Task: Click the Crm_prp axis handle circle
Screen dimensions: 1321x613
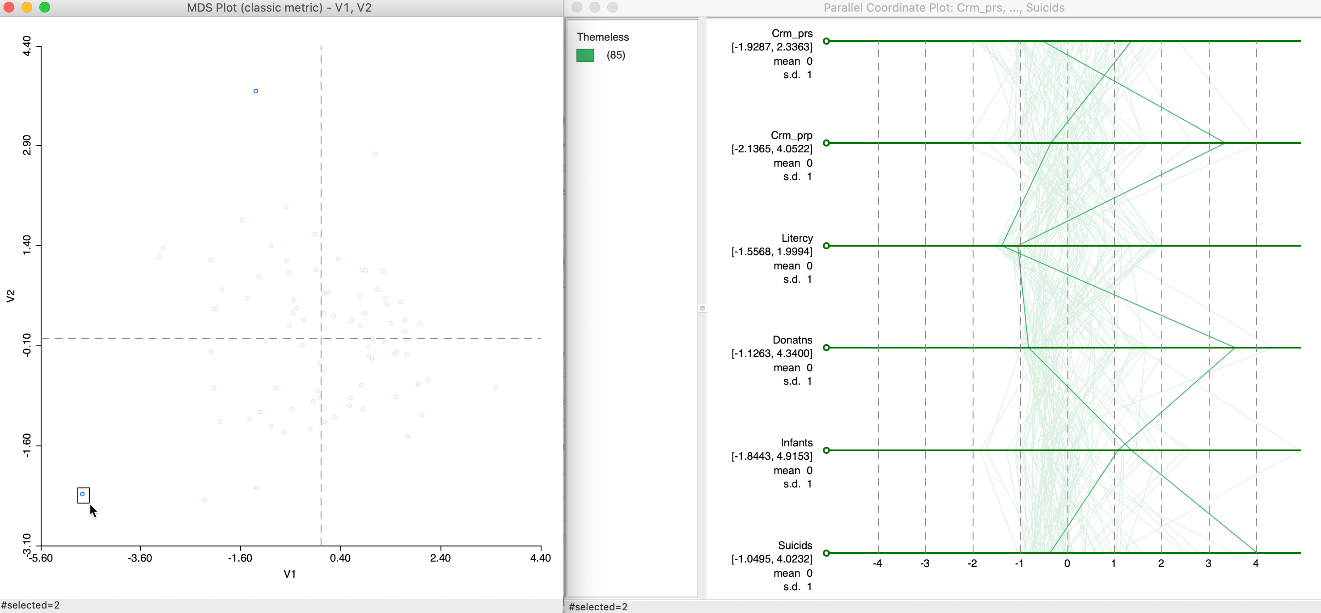Action: click(x=826, y=143)
